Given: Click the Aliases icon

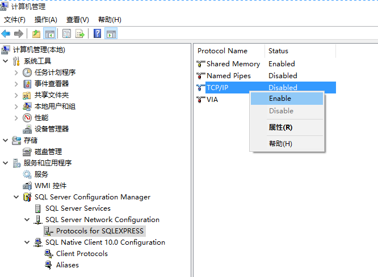Looking at the screenshot, I should (48, 265).
